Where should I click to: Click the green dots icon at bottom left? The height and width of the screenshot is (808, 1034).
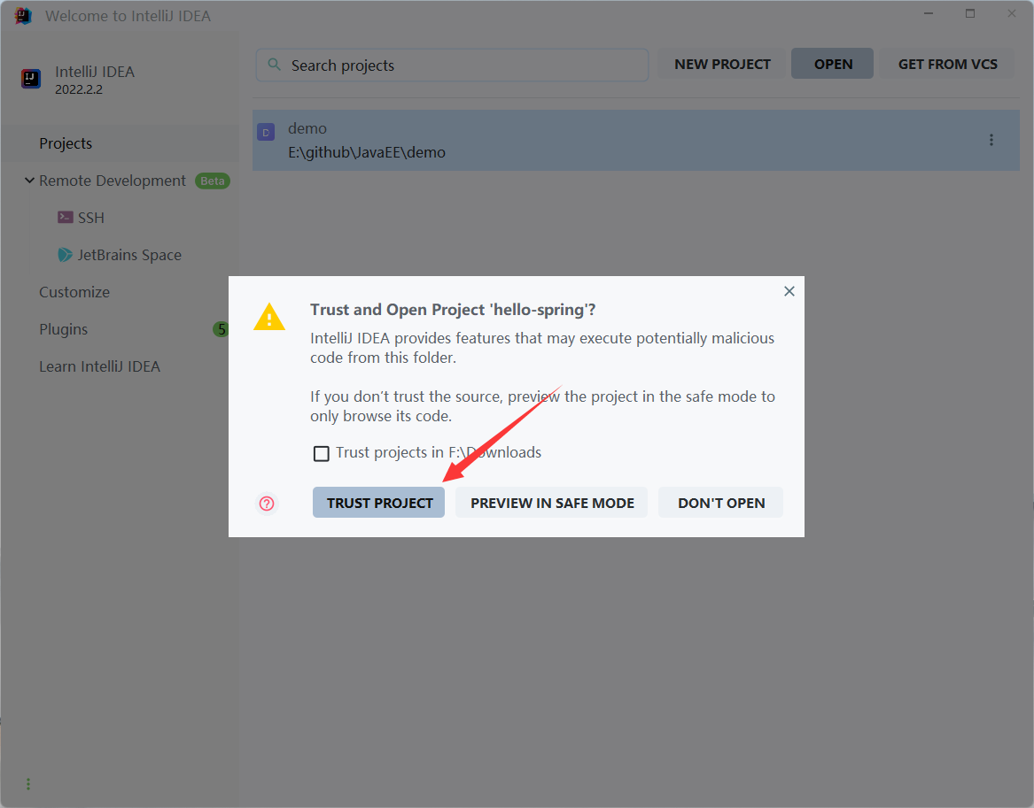pyautogui.click(x=28, y=784)
